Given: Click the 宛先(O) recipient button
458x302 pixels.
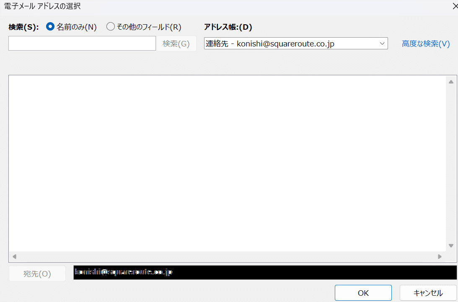Looking at the screenshot, I should pos(37,274).
